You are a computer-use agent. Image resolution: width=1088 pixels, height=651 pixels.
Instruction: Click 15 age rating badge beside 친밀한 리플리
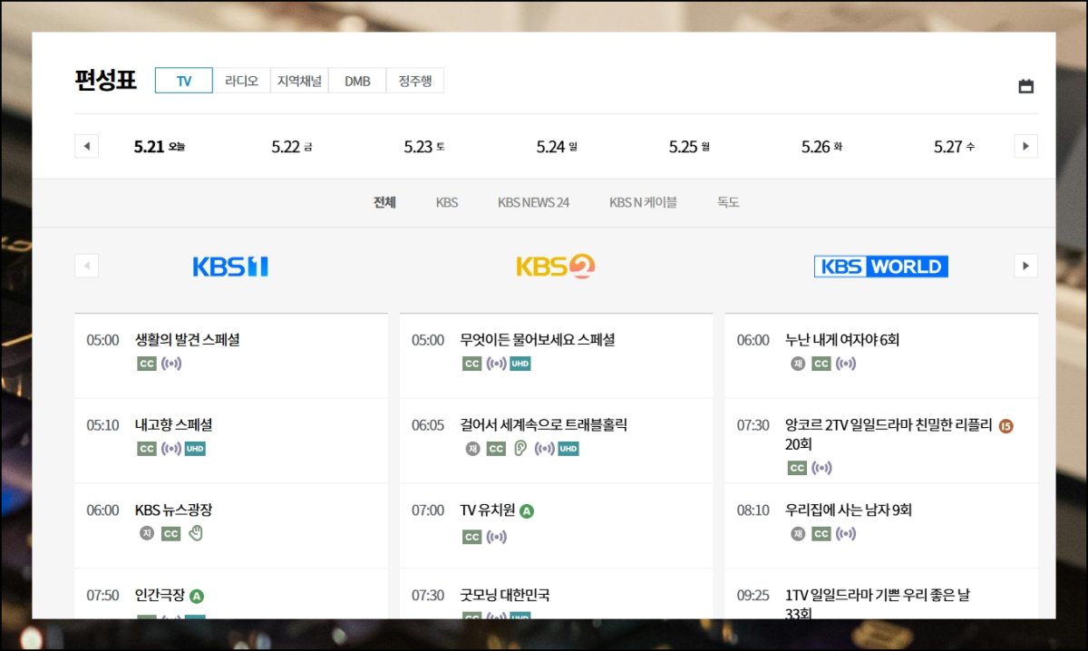pos(1005,426)
